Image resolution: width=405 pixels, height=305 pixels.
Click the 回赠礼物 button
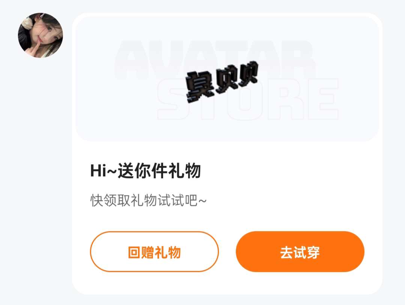click(154, 251)
